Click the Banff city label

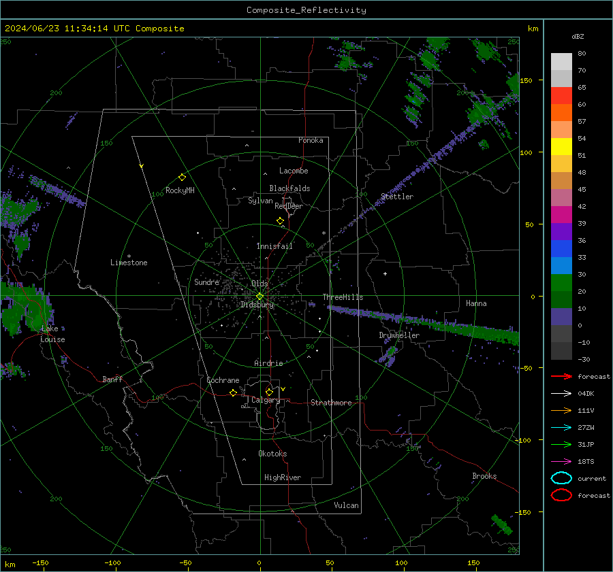(112, 379)
